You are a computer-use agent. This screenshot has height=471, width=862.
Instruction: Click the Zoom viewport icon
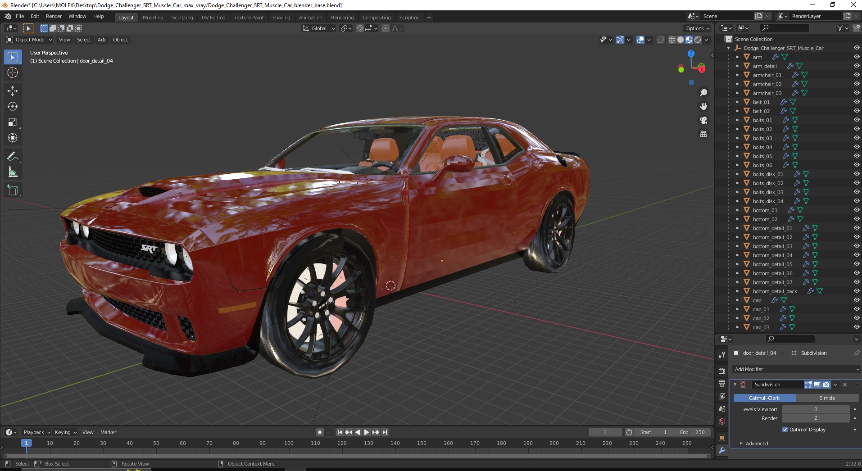[703, 93]
